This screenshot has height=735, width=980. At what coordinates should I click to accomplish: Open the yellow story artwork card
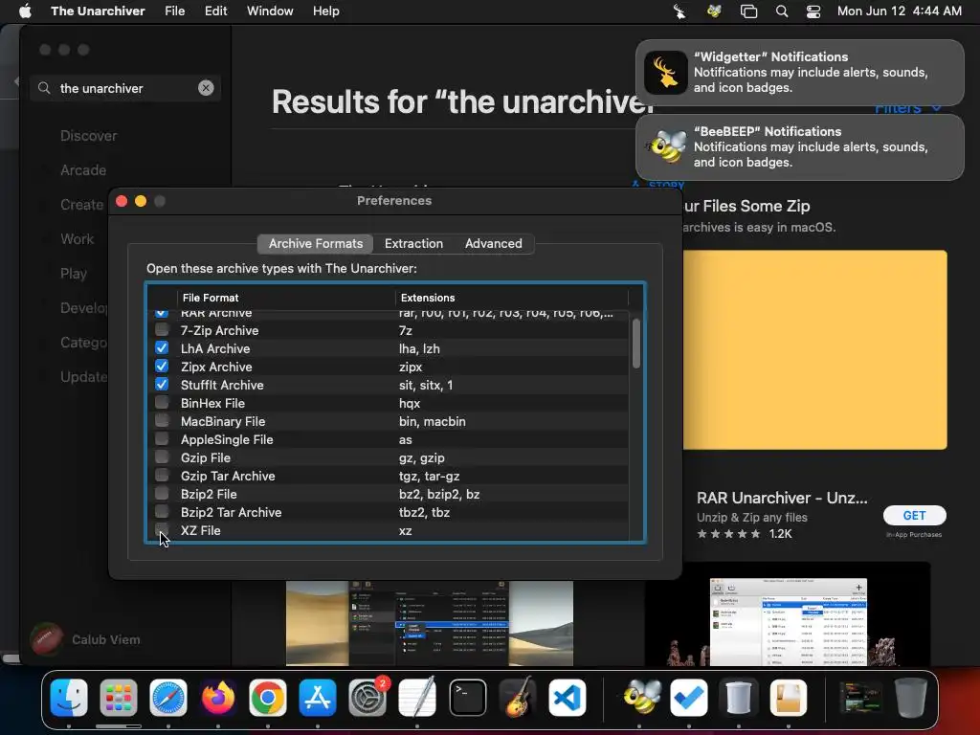[x=815, y=350]
